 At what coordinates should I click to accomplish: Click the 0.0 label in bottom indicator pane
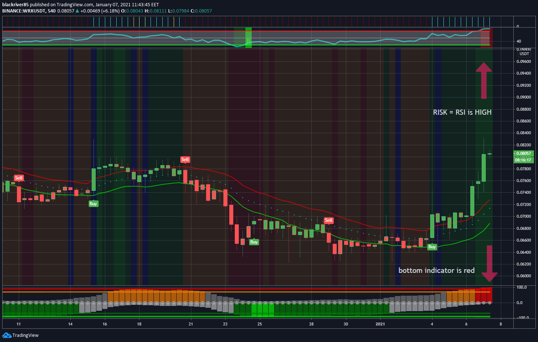click(x=520, y=303)
